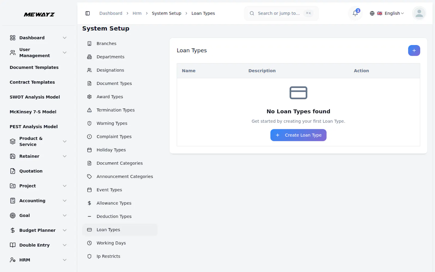Click the Quotation document icon
435x272 pixels.
pyautogui.click(x=13, y=171)
